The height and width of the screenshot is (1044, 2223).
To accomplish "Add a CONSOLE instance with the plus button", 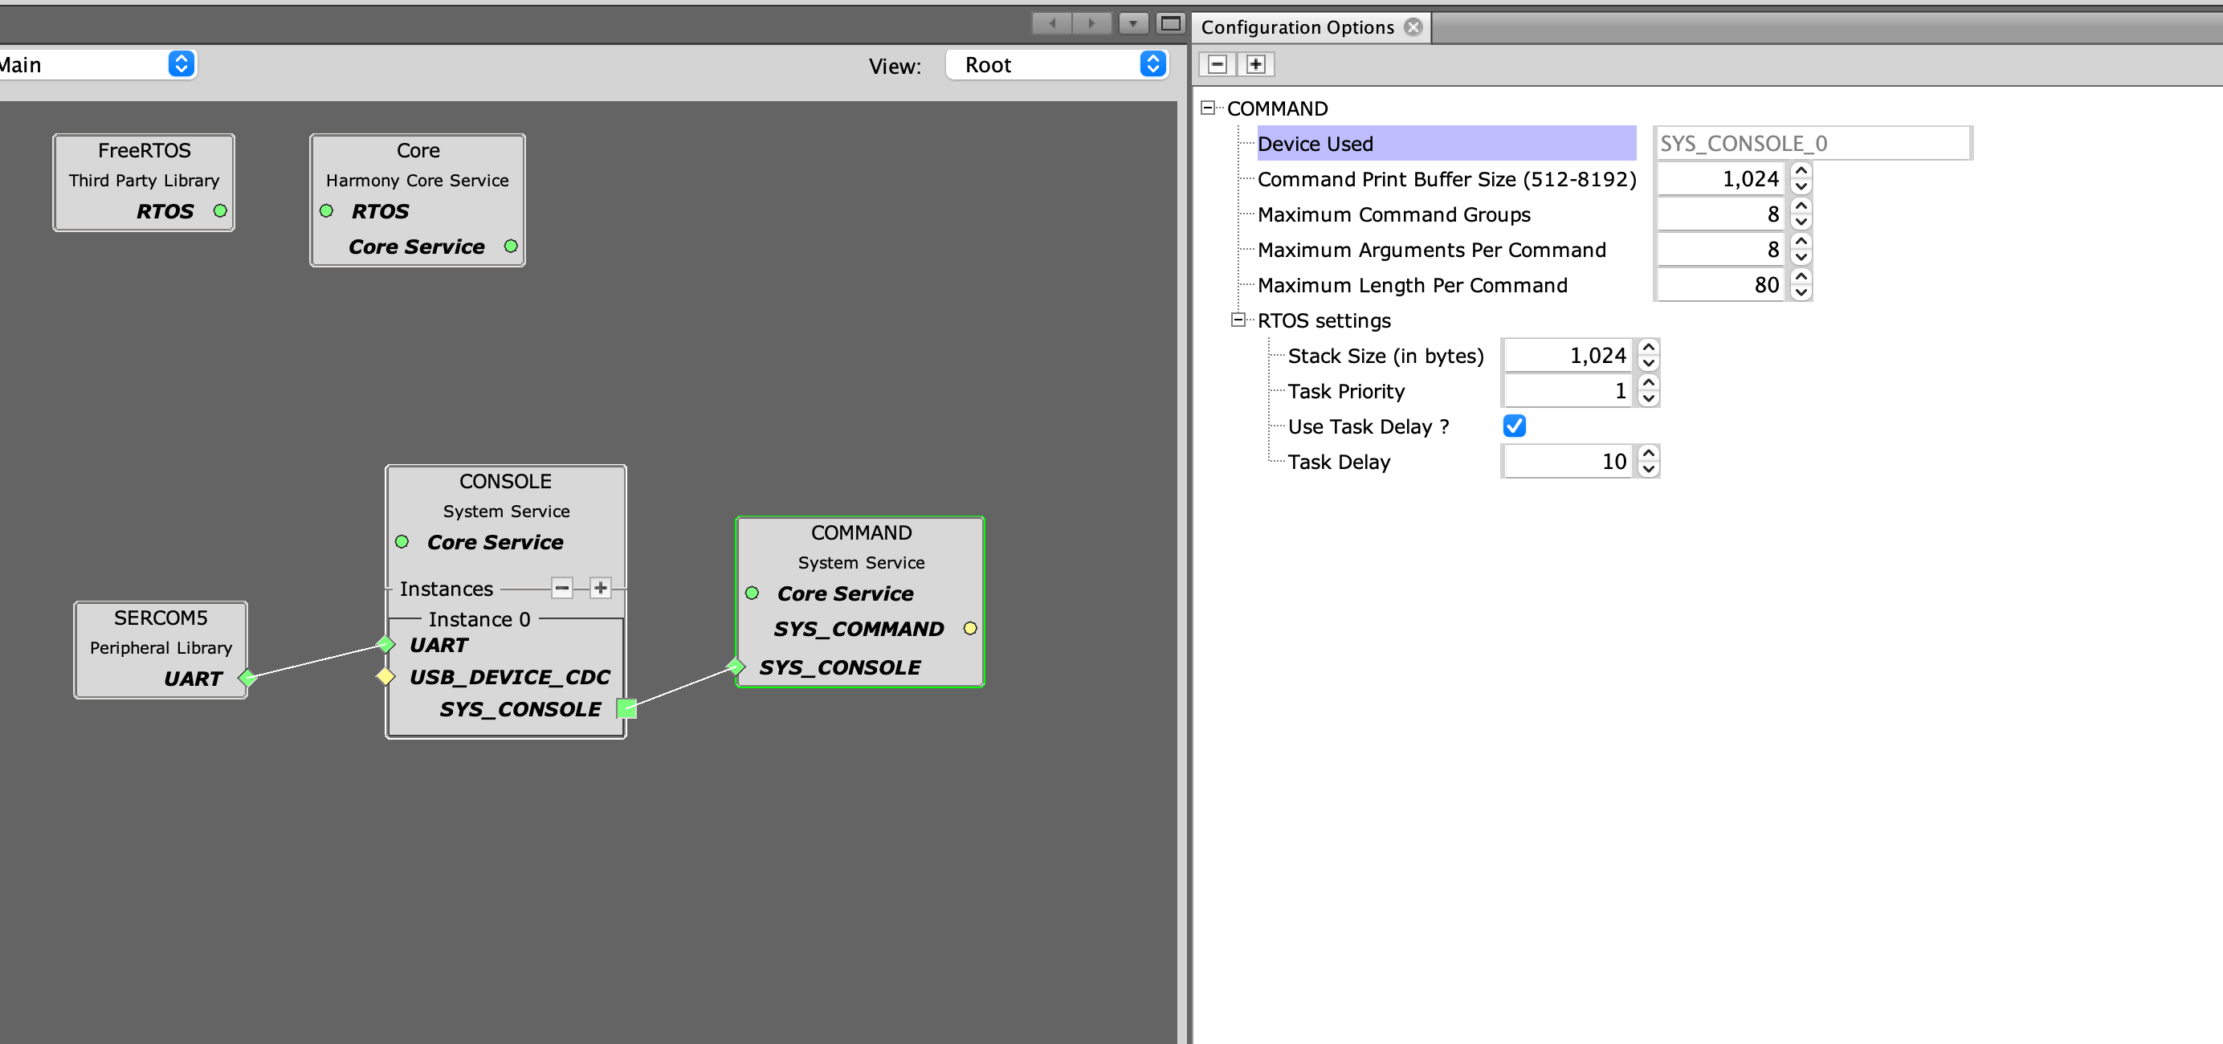I will 601,589.
